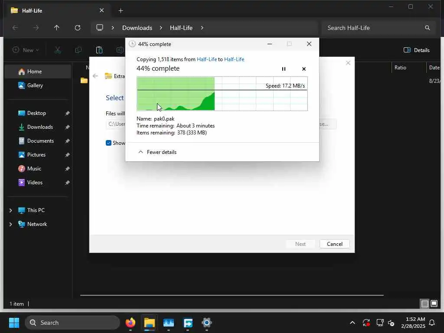Navigate up one folder level

pyautogui.click(x=57, y=28)
